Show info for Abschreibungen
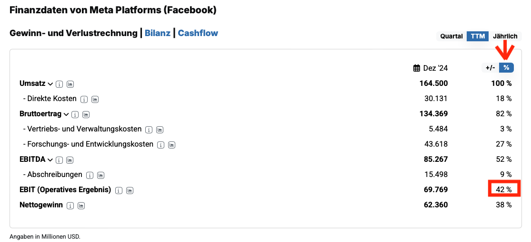 coord(90,175)
